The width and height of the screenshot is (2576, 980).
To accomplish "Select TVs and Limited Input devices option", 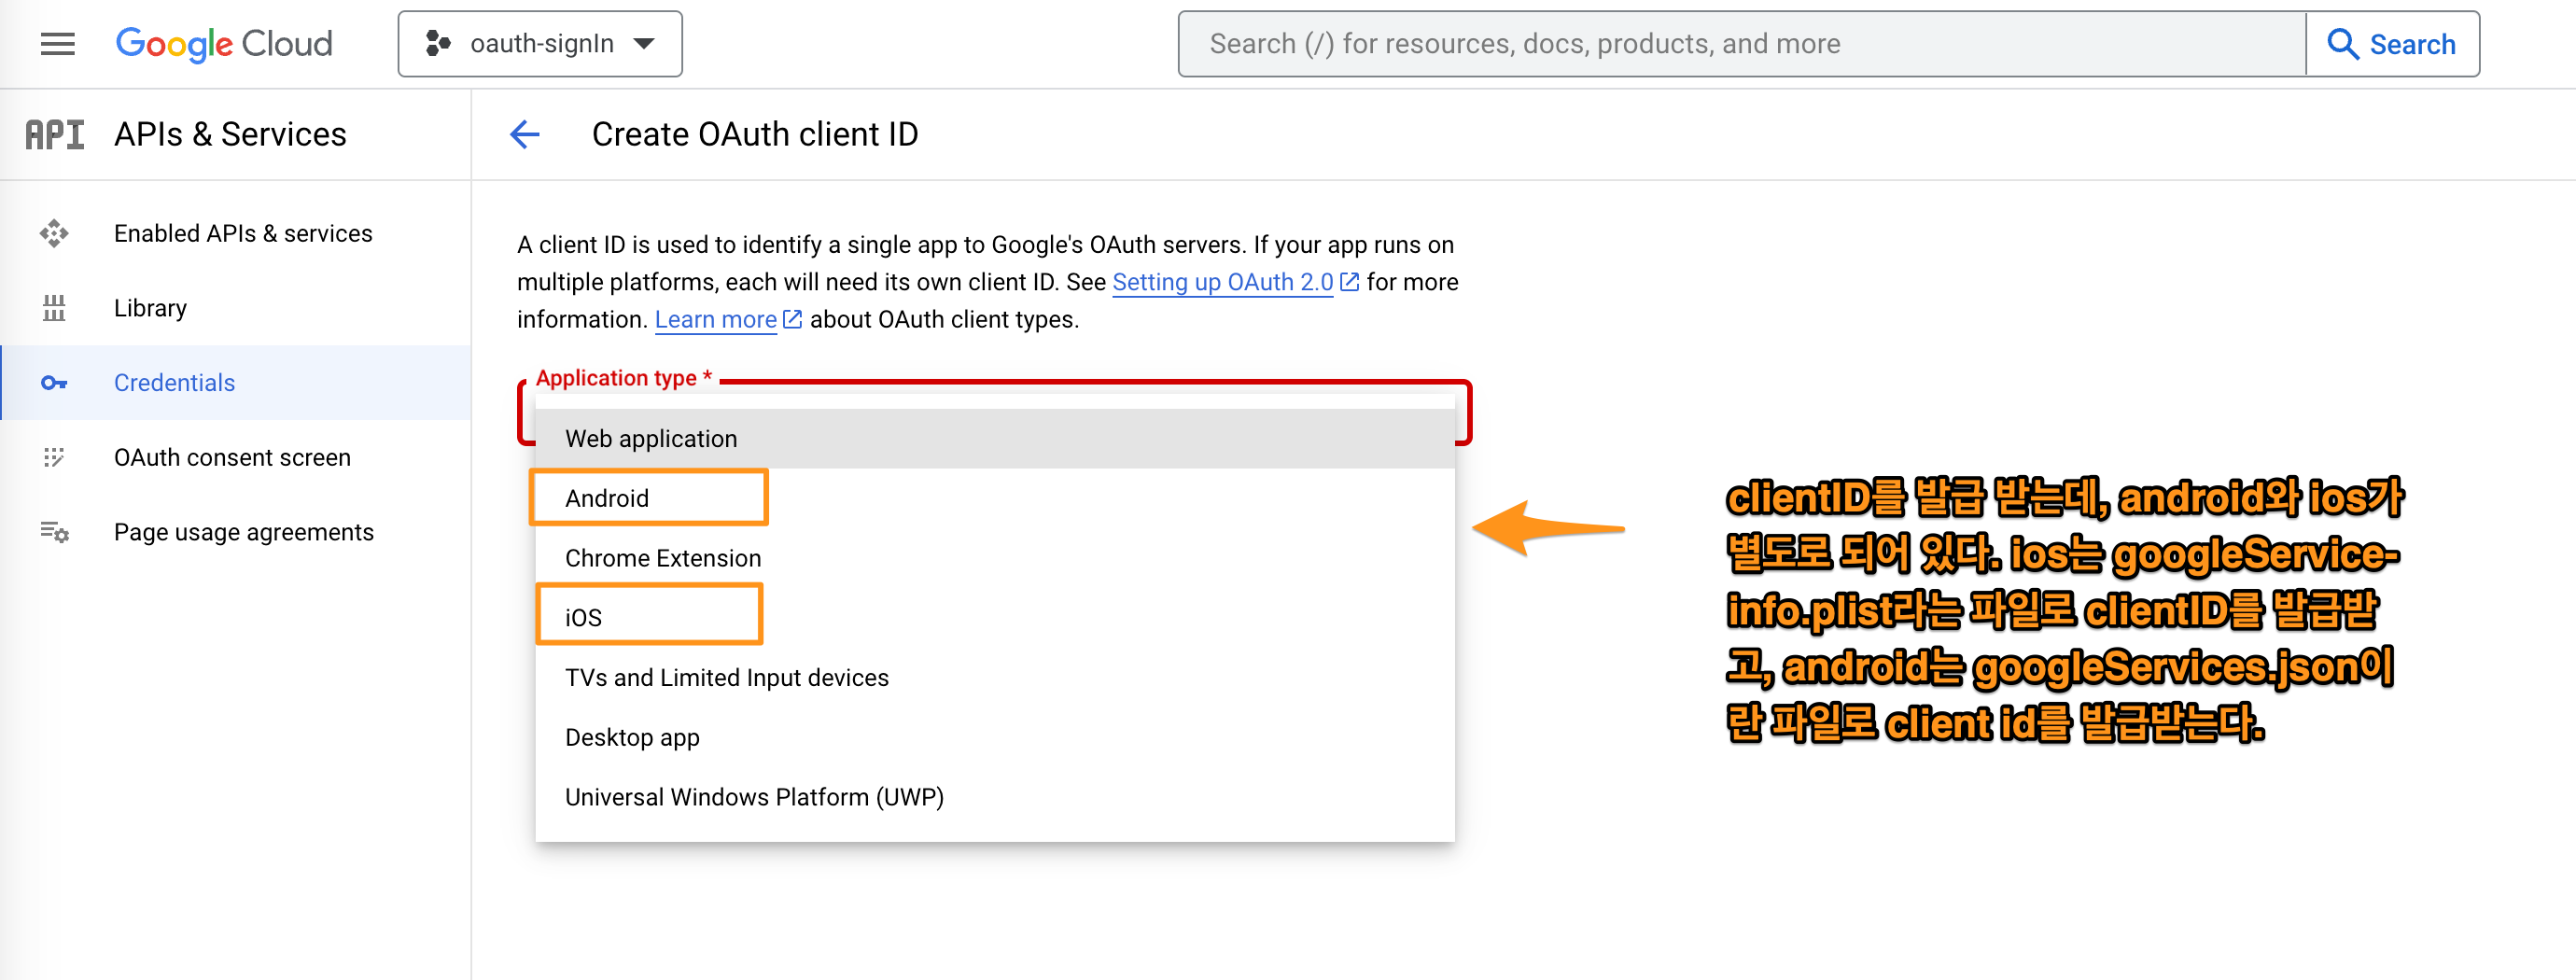I will pos(726,677).
